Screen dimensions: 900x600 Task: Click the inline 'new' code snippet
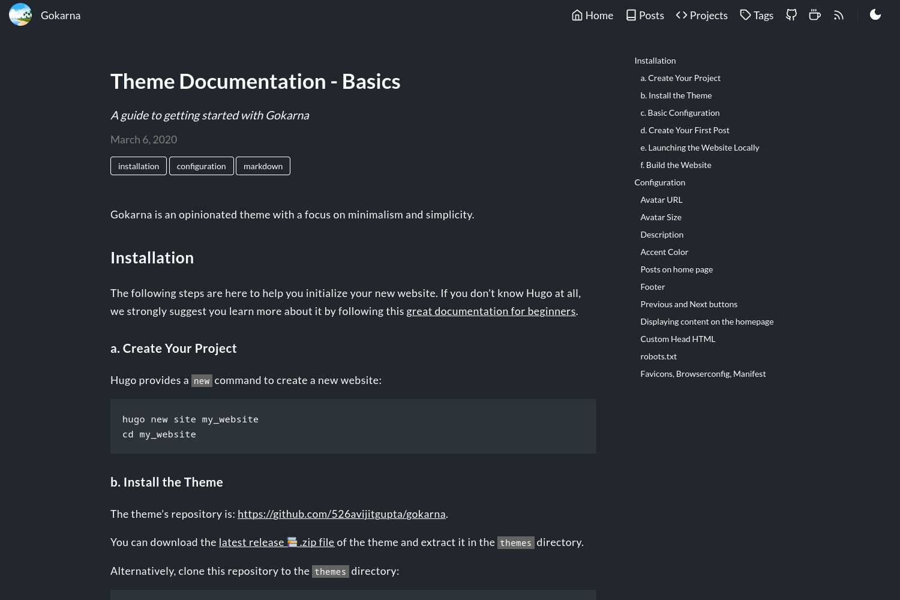[202, 381]
